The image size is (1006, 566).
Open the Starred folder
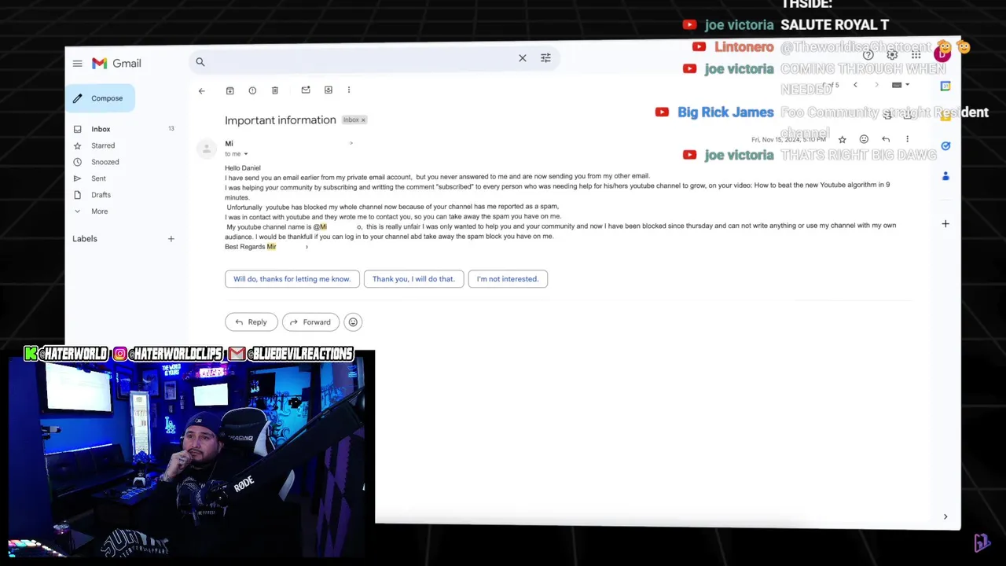pyautogui.click(x=103, y=145)
